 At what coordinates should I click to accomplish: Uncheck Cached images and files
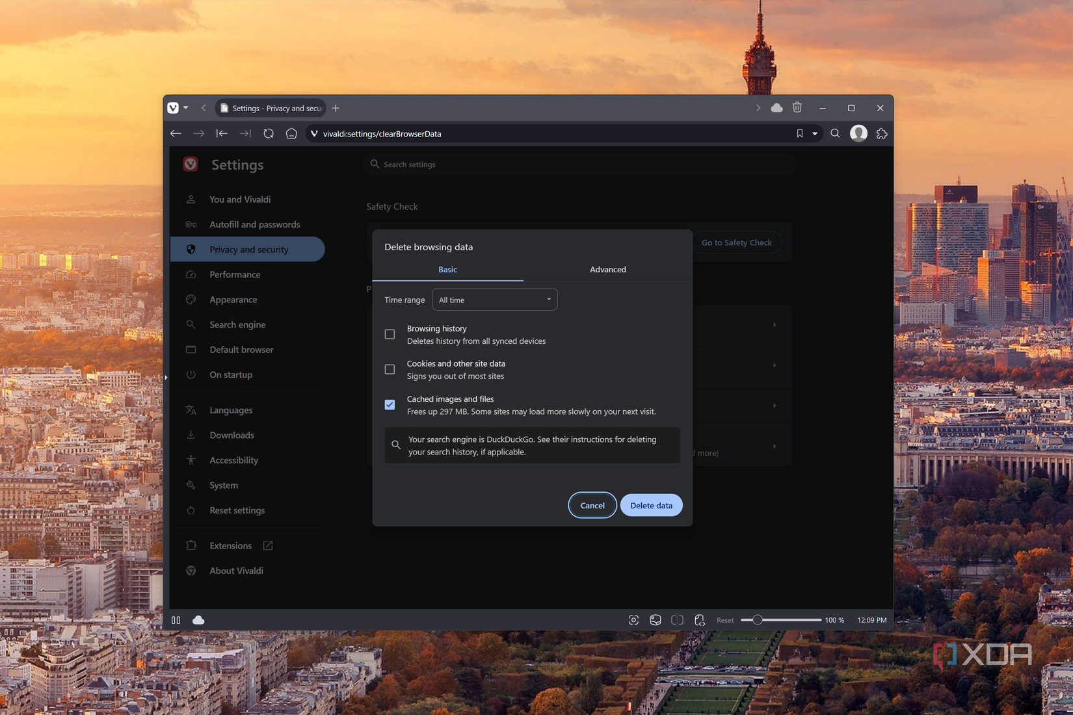[x=390, y=404]
